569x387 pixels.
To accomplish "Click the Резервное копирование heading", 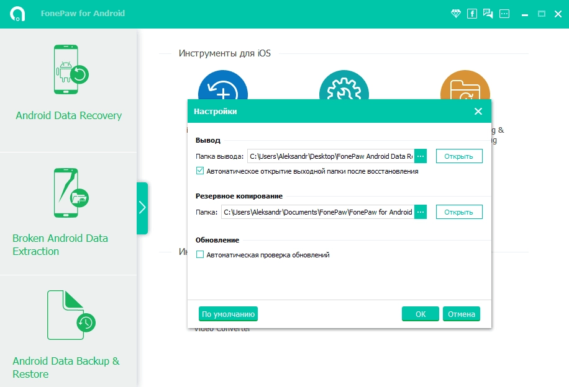I will click(239, 196).
